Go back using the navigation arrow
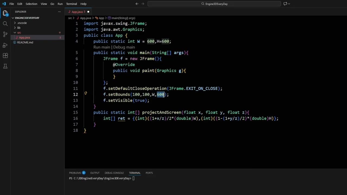 pos(137,4)
